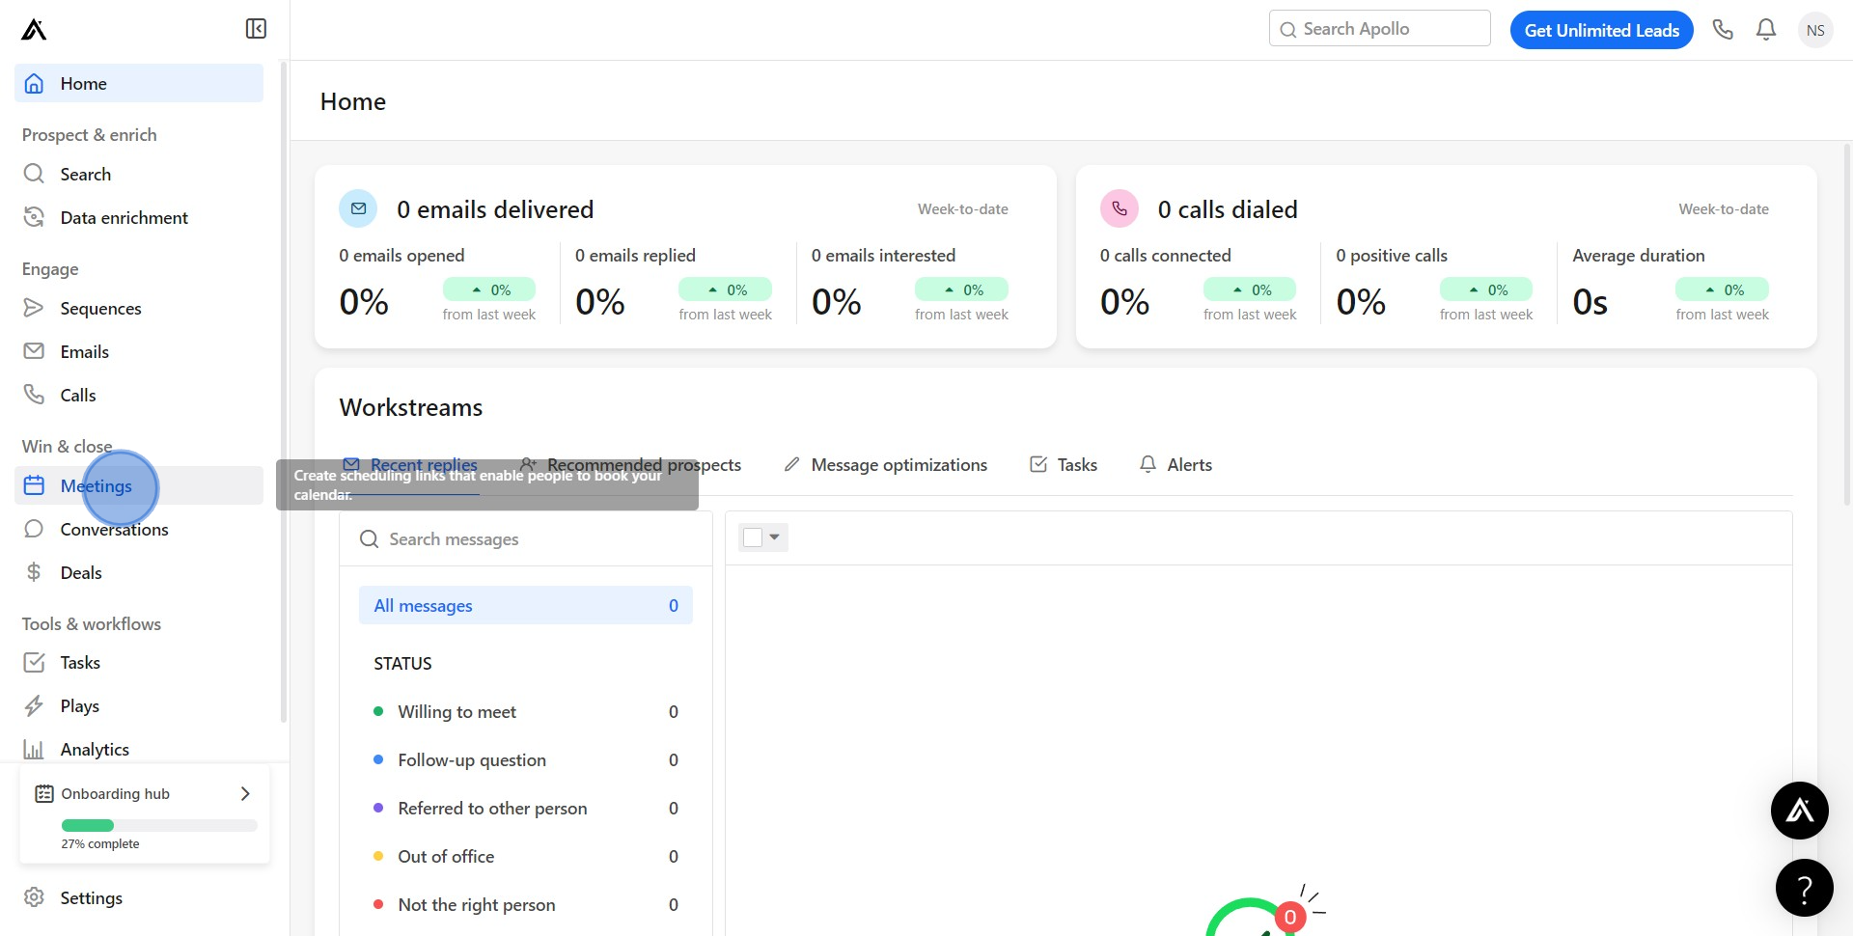This screenshot has width=1853, height=936.
Task: Collapse the sidebar panel icon
Action: (x=256, y=29)
